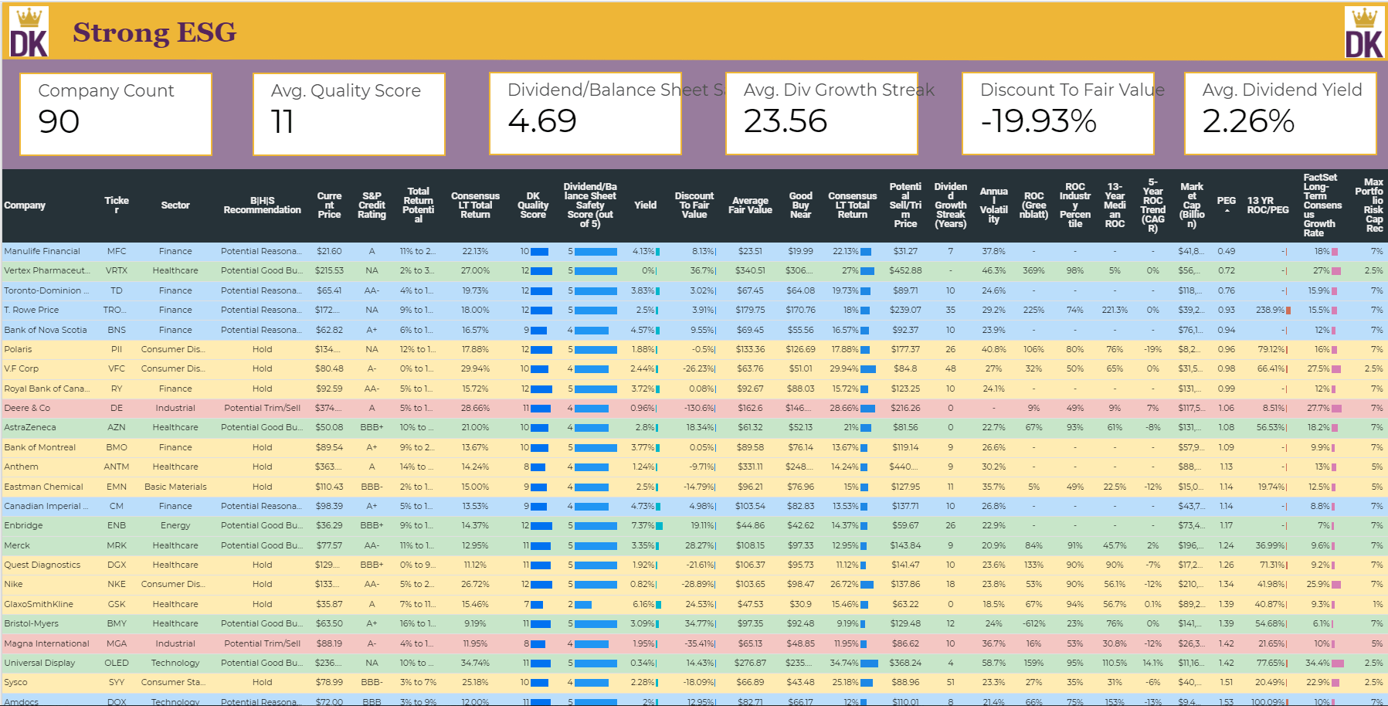Click the MFC ticker cell
Screen dimensions: 1388x706
[117, 252]
